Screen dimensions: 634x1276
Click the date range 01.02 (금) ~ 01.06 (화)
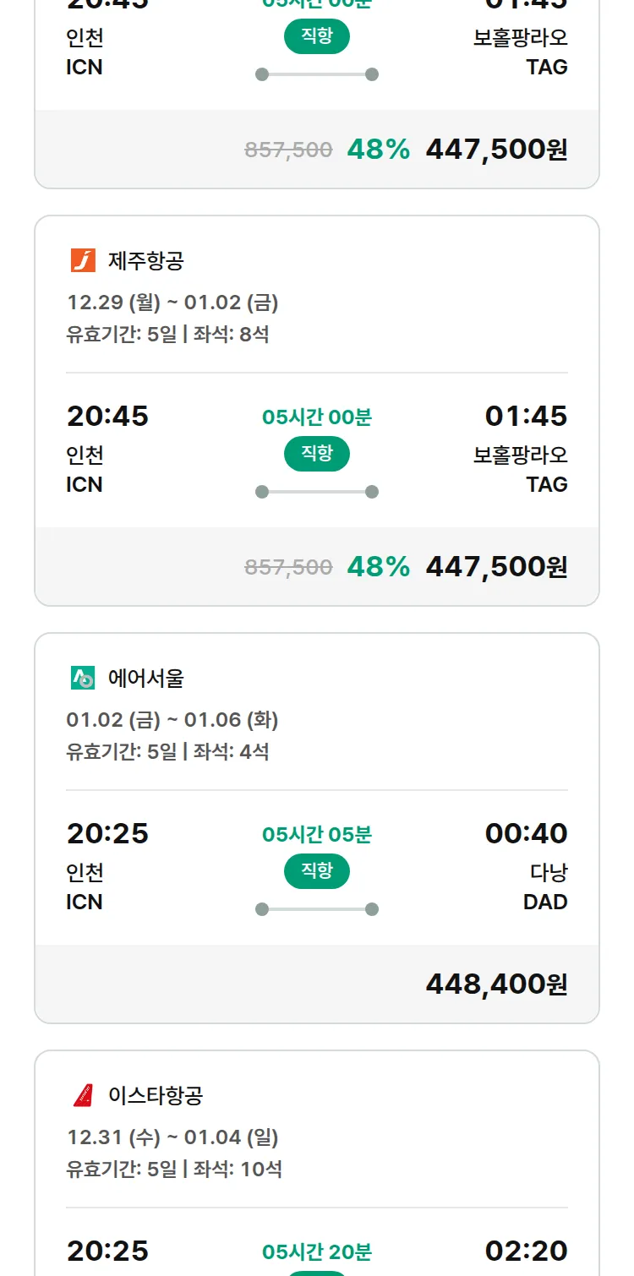[172, 720]
